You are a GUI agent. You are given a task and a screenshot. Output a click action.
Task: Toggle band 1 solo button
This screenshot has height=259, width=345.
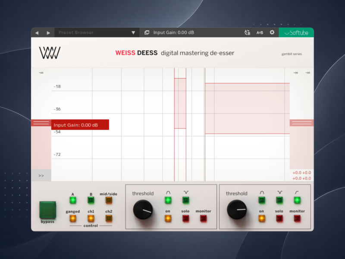coord(186,218)
